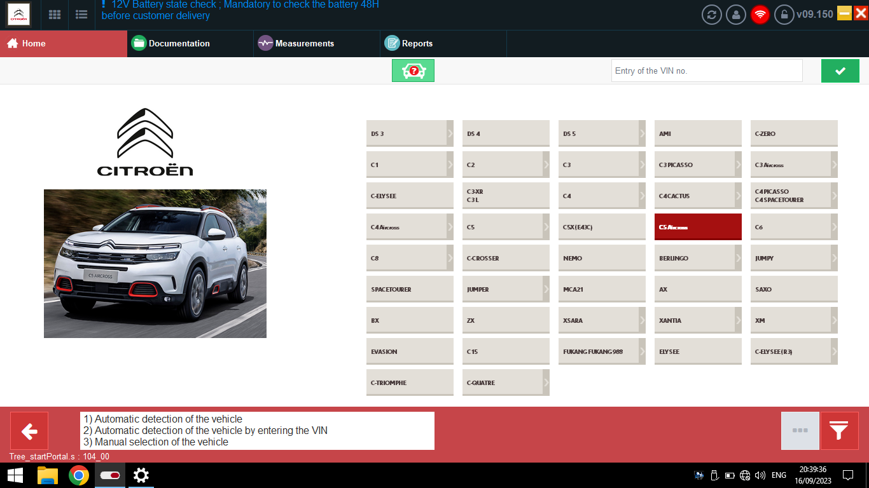The image size is (869, 488).
Task: Expand the BERLINGO model arrow
Action: (x=738, y=258)
